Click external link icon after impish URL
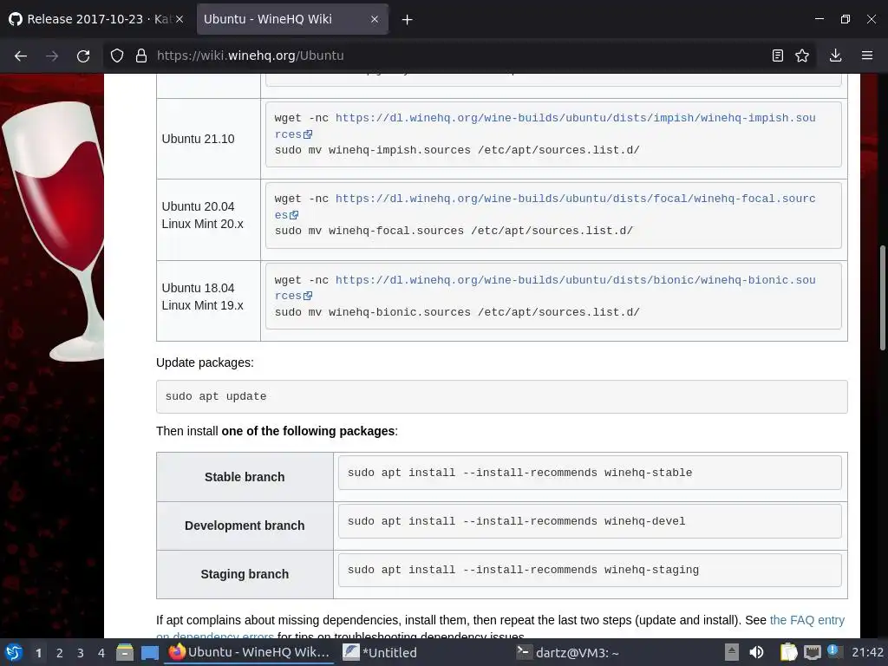This screenshot has height=666, width=888. pos(308,134)
